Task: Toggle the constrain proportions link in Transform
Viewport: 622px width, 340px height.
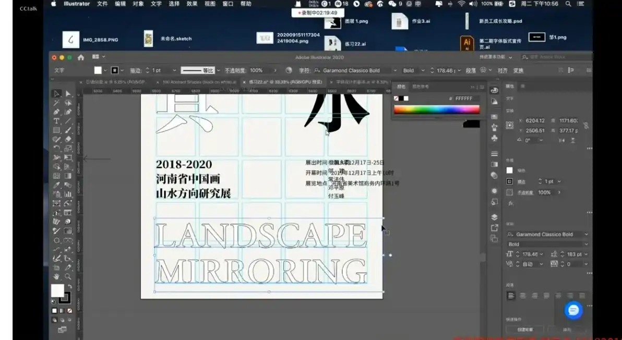Action: point(586,126)
